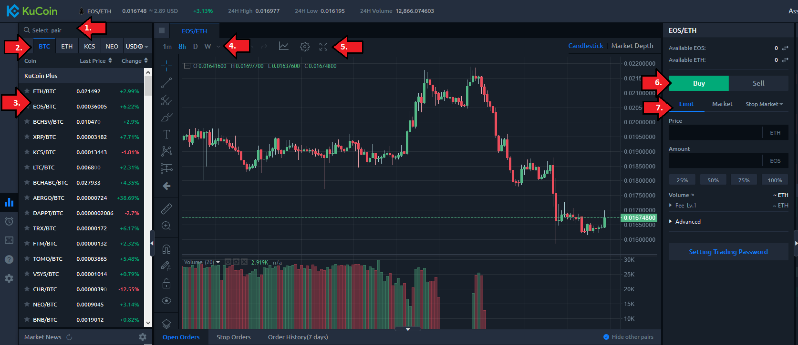Sort coin list by Last Price
Viewport: 798px width, 345px height.
(96, 60)
